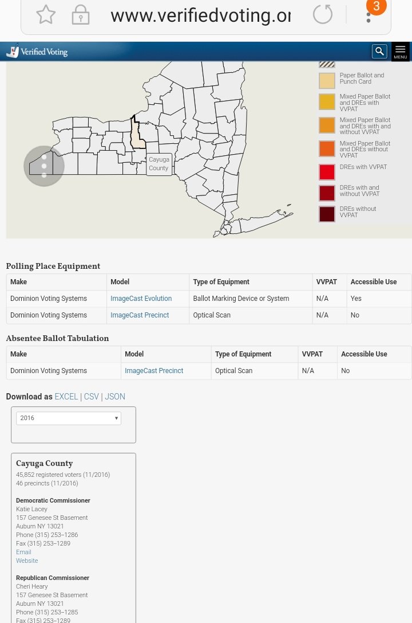Tap the padlock security icon
This screenshot has height=623, width=412.
point(81,15)
